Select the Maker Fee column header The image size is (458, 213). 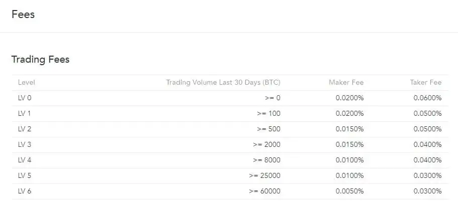click(346, 82)
